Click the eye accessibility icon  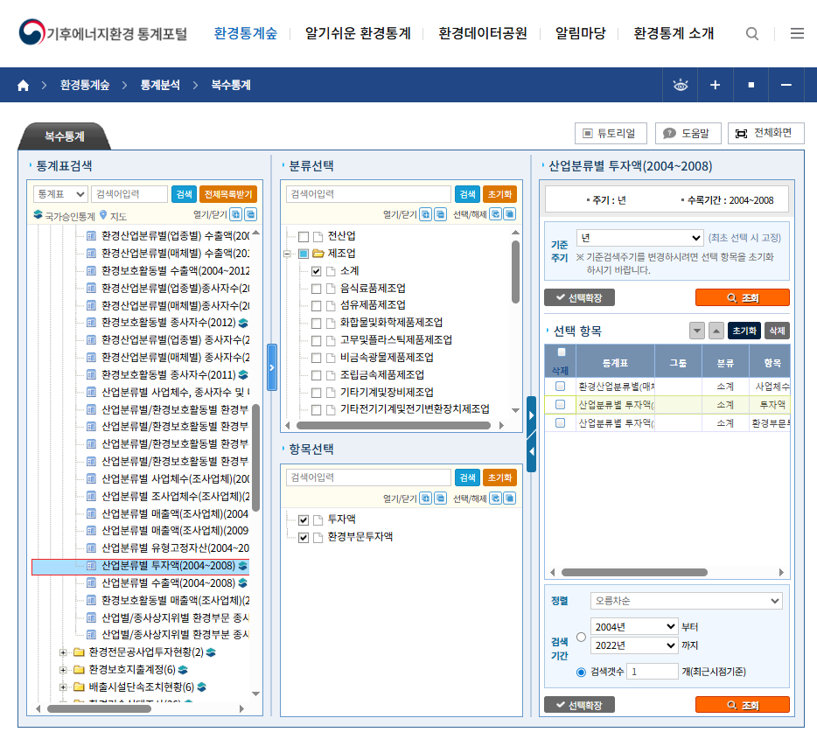point(681,86)
